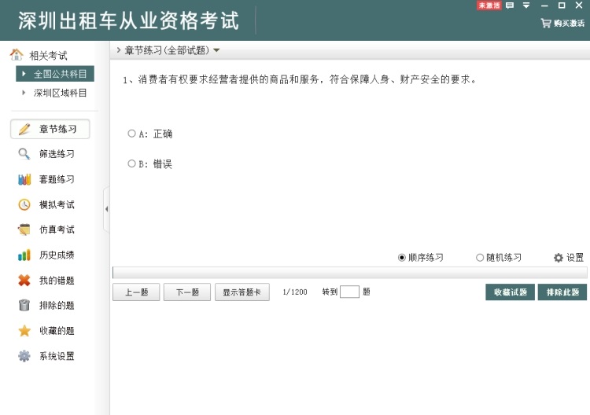Click 显示答题卡 button

242,292
